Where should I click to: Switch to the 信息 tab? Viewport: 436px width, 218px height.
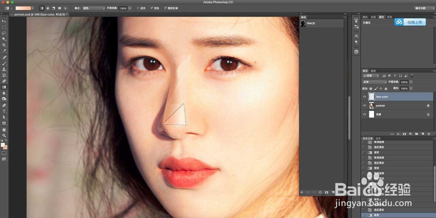tap(389, 17)
